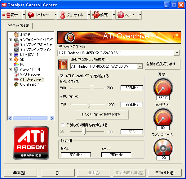Image resolution: width=186 pixels, height=179 pixels.
Task: Expand the インフォメーション センター tree node
Action: 11,40
